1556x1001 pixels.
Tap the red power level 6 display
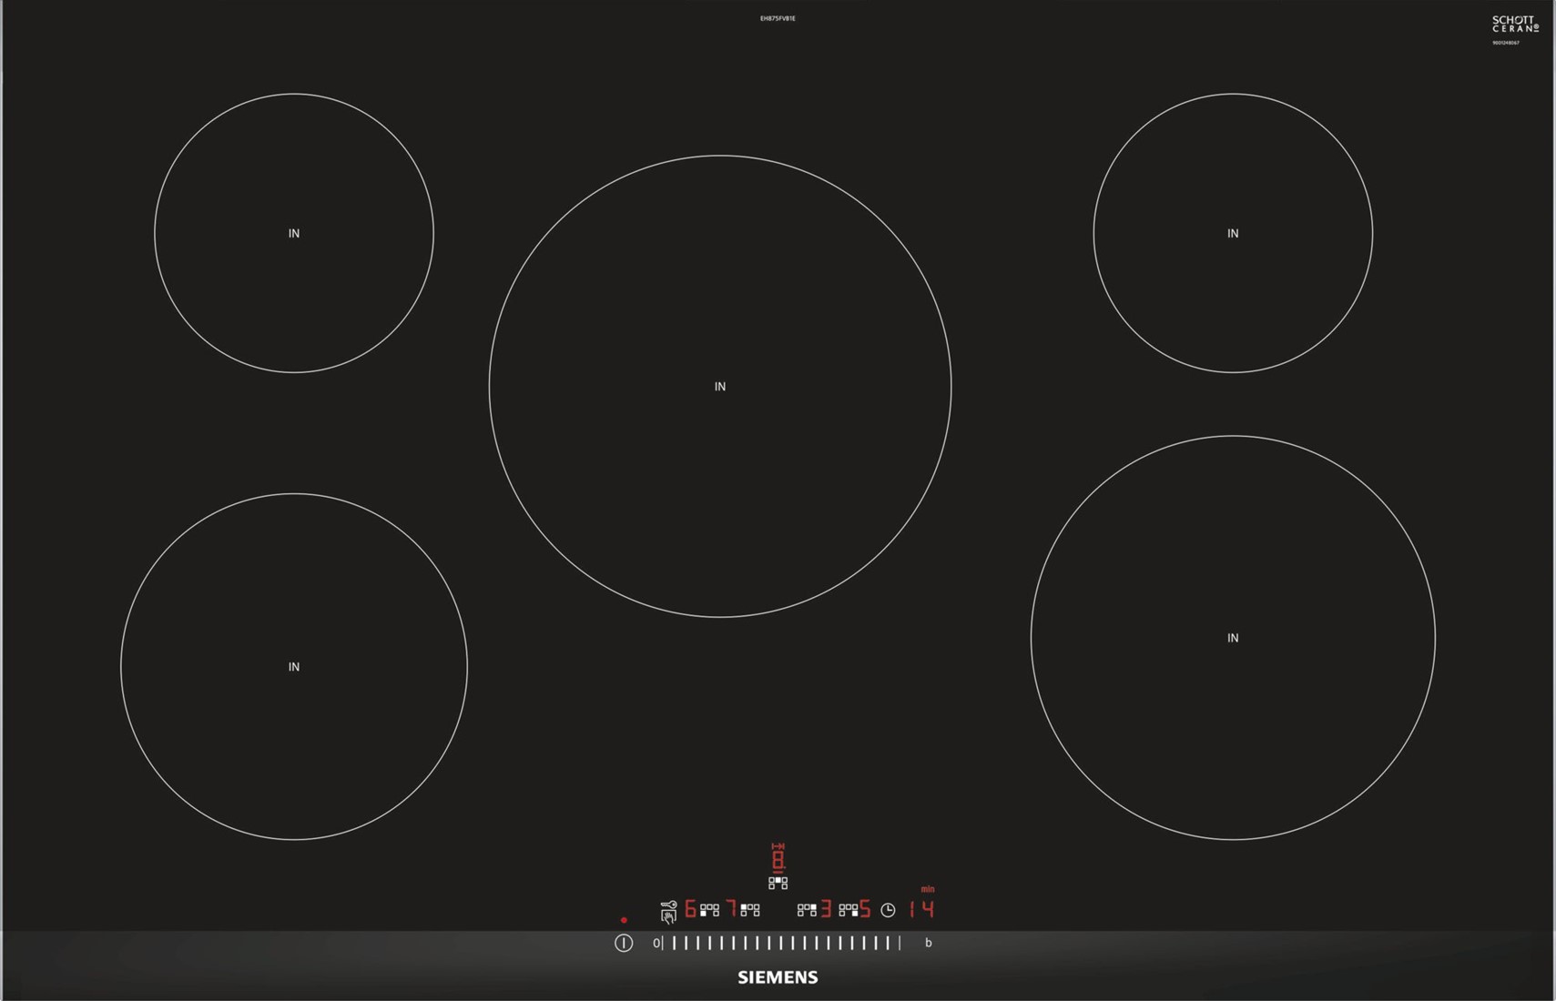point(690,908)
